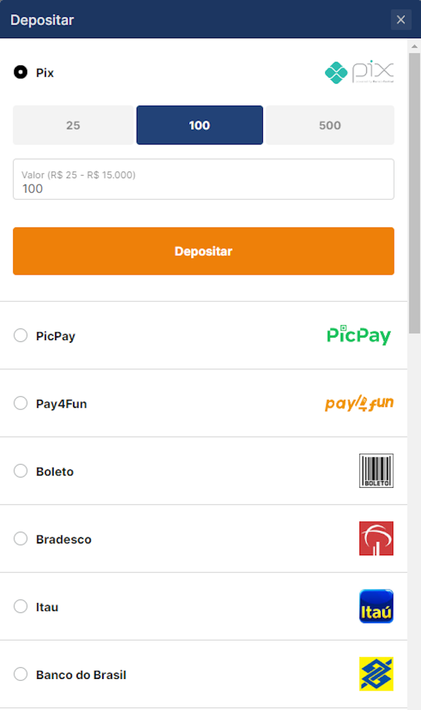The image size is (421, 710).
Task: Pick the 100 preset amount
Action: pyautogui.click(x=199, y=125)
